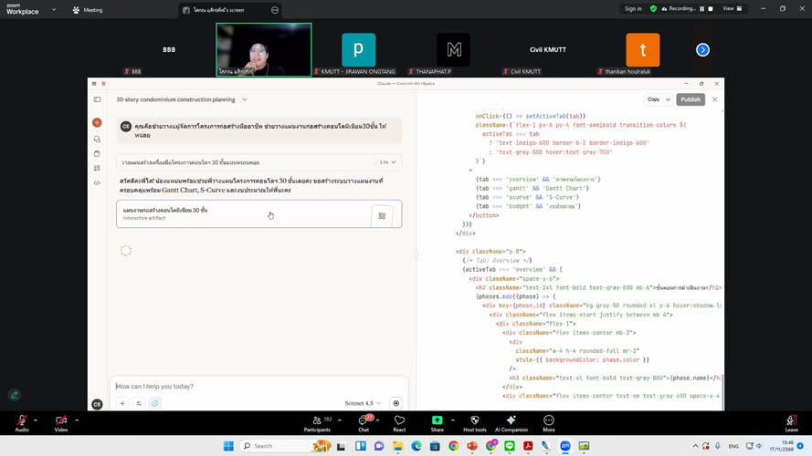Click the plus attachment icon in prompt box
812x456 pixels.
click(x=122, y=403)
